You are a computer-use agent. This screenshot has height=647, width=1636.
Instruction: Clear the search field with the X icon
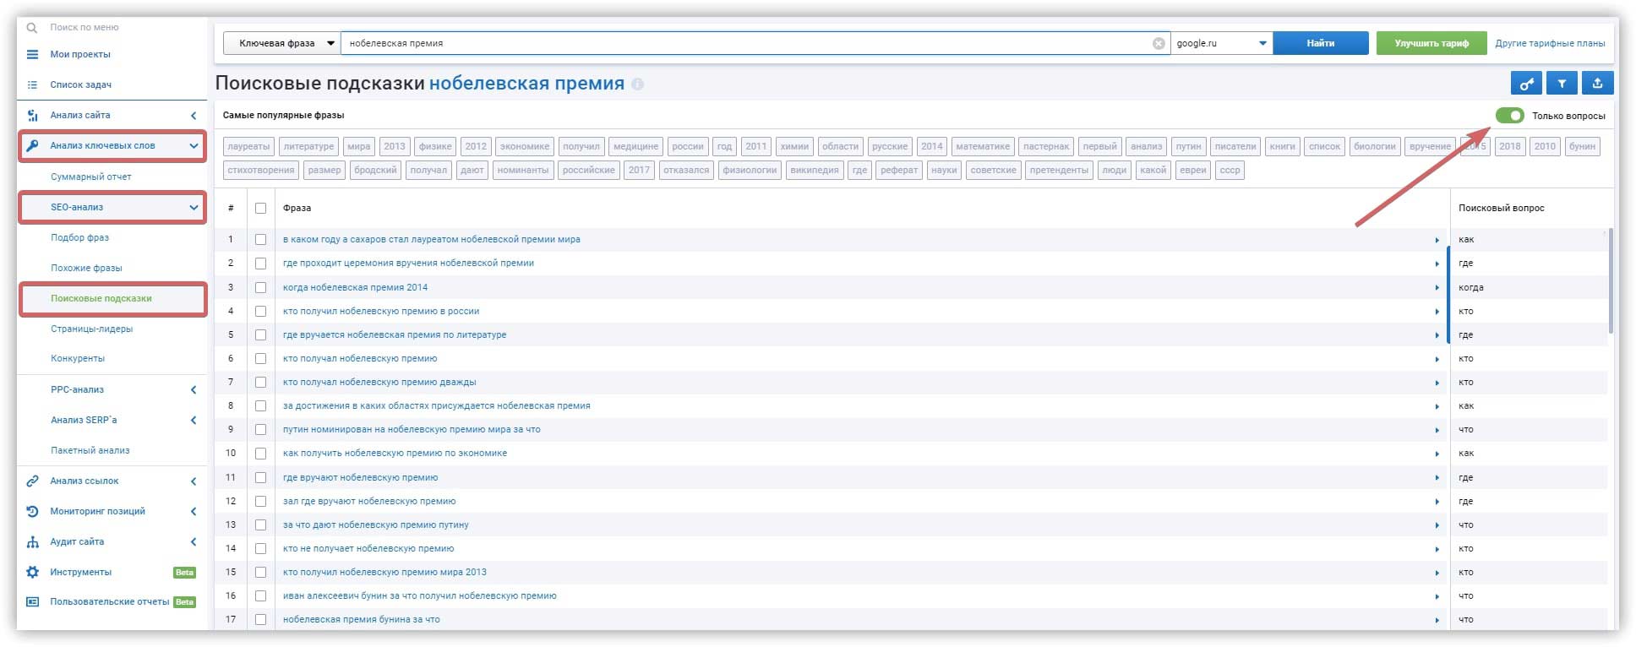click(1159, 43)
